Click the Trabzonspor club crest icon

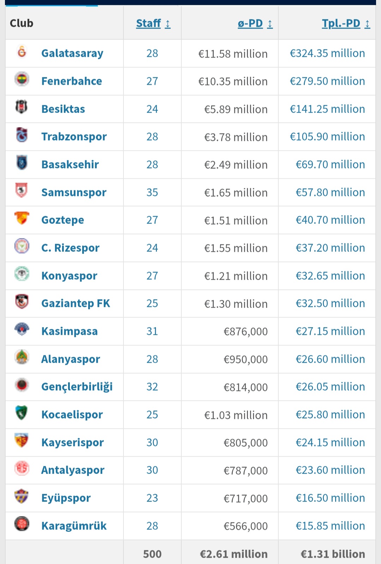pos(22,135)
